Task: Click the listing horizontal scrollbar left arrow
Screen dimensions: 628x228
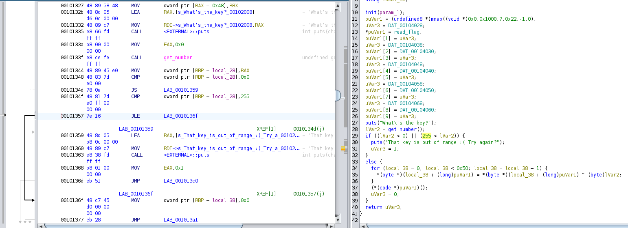Action: [x=41, y=225]
